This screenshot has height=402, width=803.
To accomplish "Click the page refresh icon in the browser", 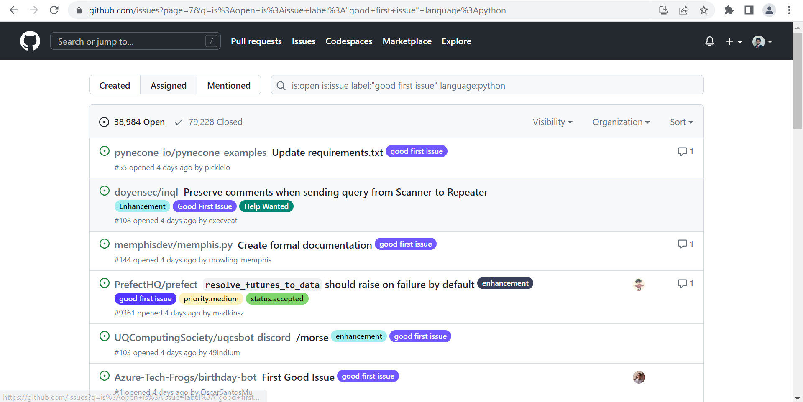I will pyautogui.click(x=54, y=10).
